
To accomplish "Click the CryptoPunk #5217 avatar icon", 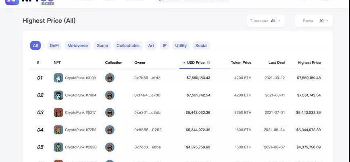I will [x=58, y=112].
